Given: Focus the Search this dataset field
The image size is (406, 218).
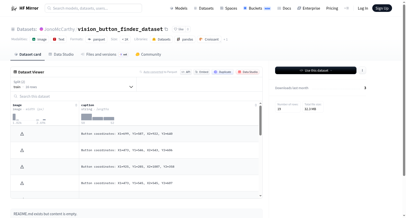Looking at the screenshot, I should point(137,96).
